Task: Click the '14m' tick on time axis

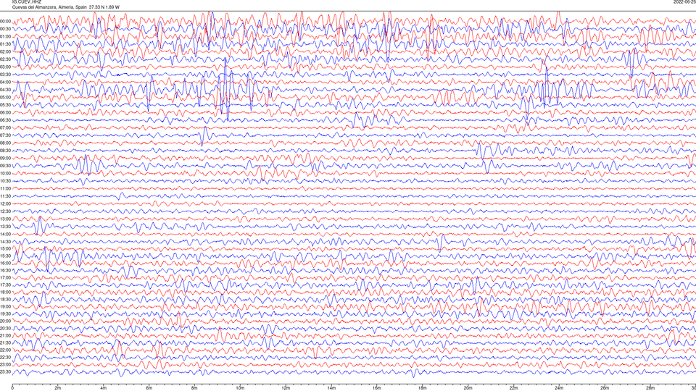Action: [331, 388]
